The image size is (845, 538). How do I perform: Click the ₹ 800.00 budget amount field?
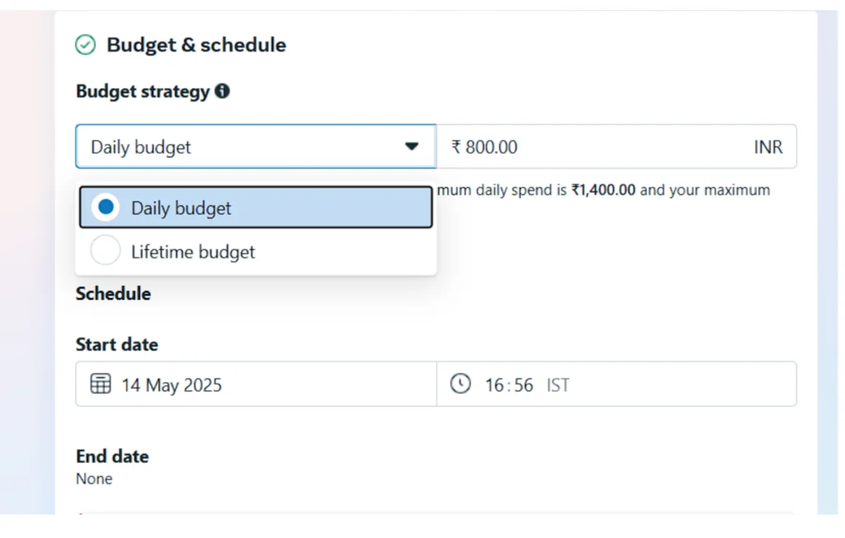click(616, 147)
